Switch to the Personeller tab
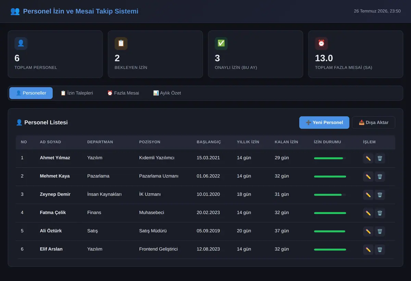Image resolution: width=411 pixels, height=281 pixels. [31, 93]
